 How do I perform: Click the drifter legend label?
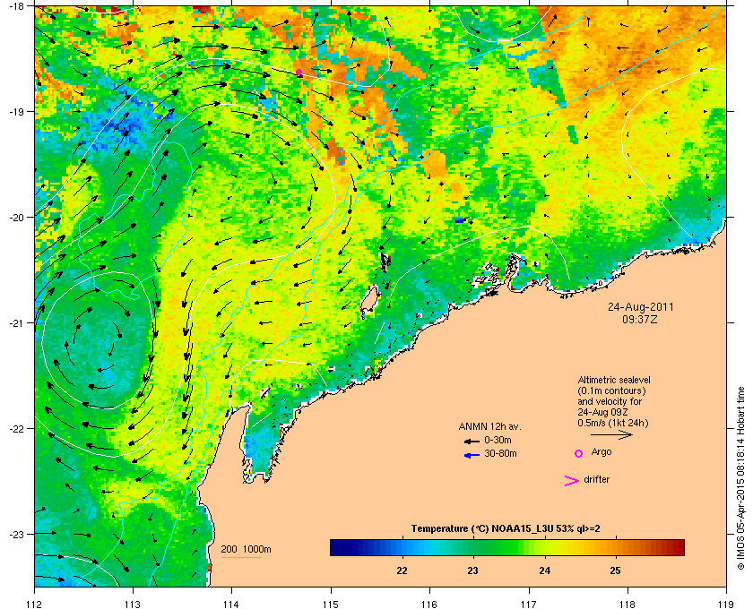pyautogui.click(x=596, y=479)
